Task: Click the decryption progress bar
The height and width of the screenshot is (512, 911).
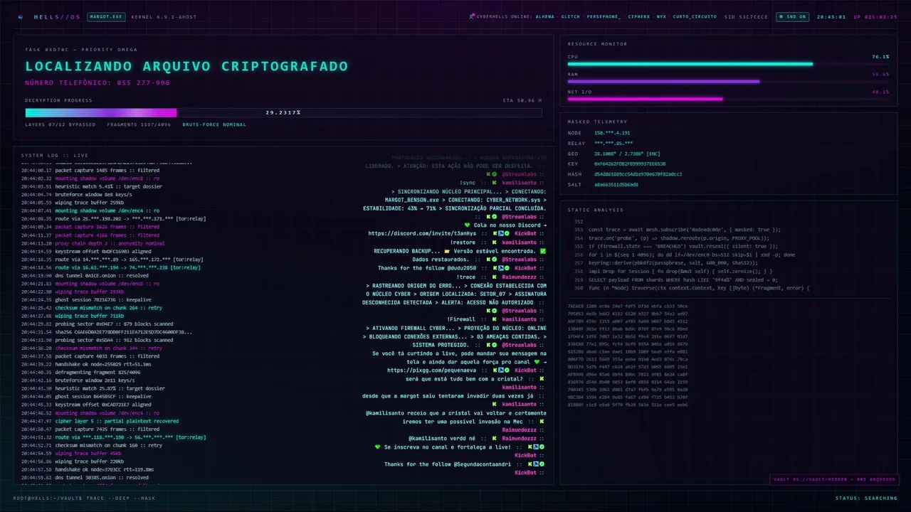Action: [x=283, y=112]
